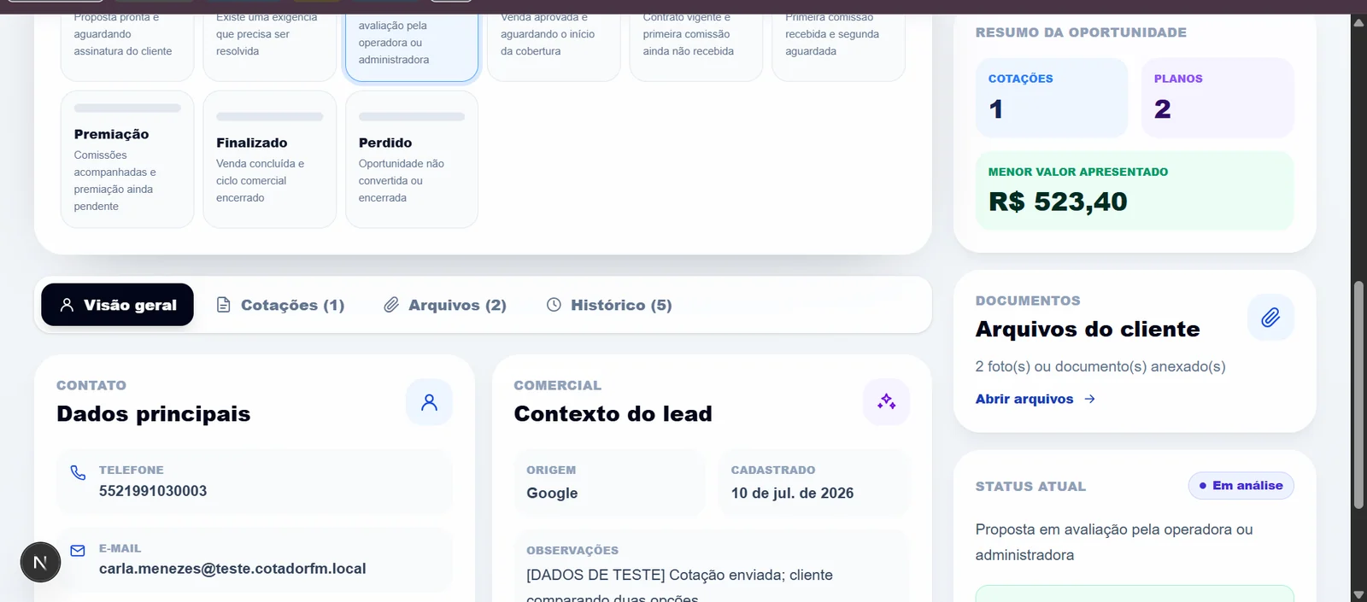Click the person icon in Visão geral tab
Image resolution: width=1367 pixels, height=602 pixels.
pyautogui.click(x=67, y=305)
